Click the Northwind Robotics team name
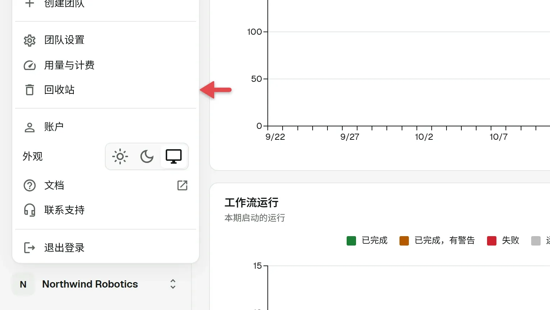The width and height of the screenshot is (550, 310). click(90, 284)
